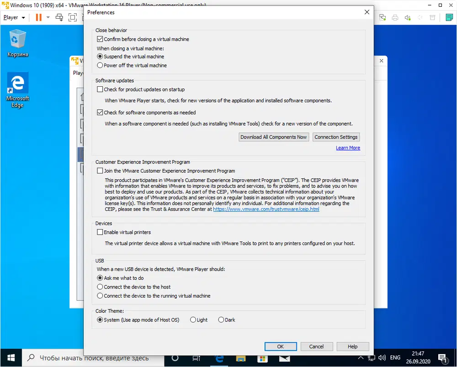The image size is (457, 367).
Task: Follow the Learn More link
Action: (348, 148)
